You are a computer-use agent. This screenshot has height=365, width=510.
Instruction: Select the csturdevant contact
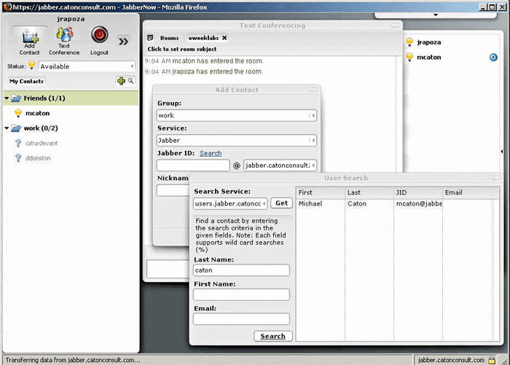click(42, 143)
